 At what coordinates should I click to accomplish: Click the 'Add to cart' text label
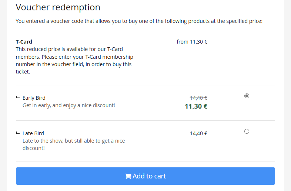[x=149, y=176]
